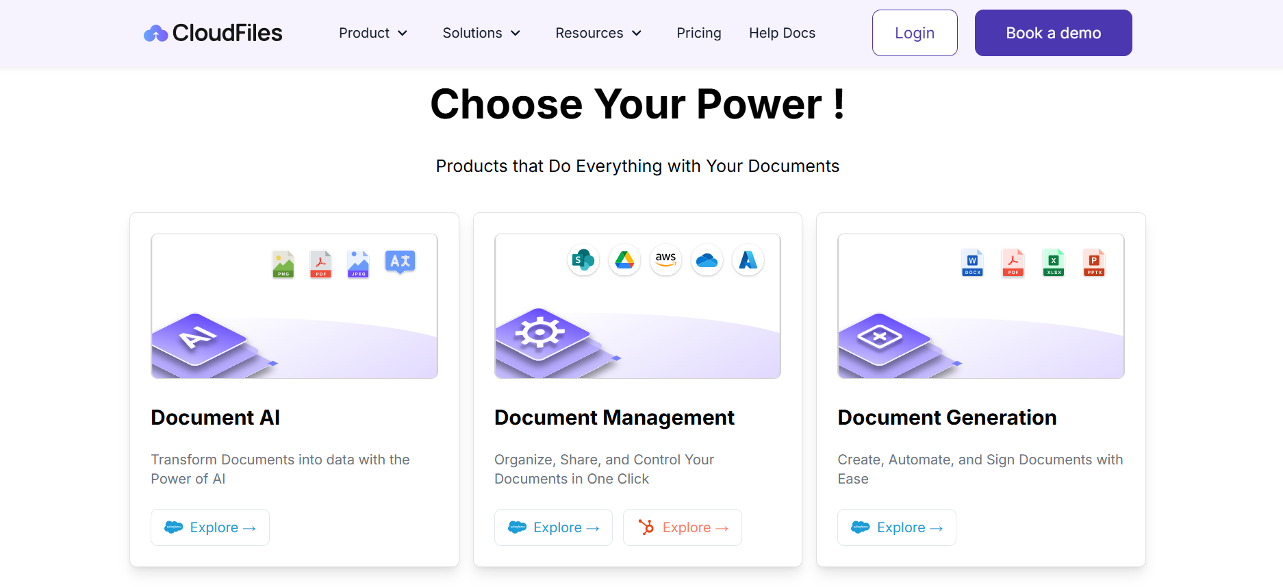The width and height of the screenshot is (1283, 587).
Task: Explore Document Management via HubSpot button
Action: coord(682,527)
